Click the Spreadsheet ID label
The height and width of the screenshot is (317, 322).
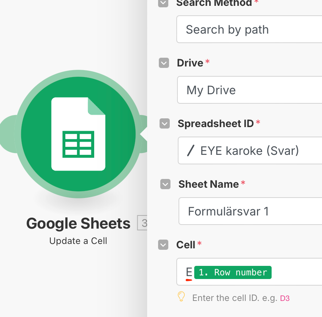click(216, 123)
